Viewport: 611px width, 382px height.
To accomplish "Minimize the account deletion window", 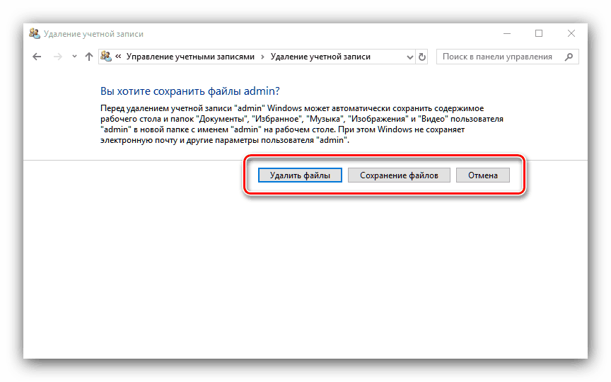I will [507, 34].
